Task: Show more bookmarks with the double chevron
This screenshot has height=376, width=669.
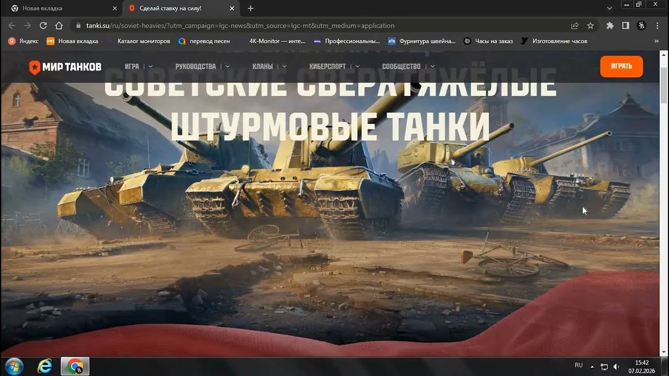Action: pyautogui.click(x=656, y=41)
